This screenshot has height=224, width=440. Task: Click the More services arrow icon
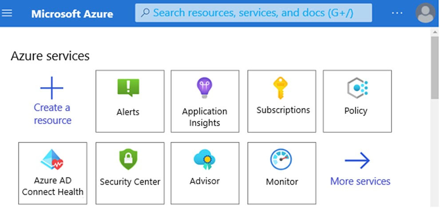tap(357, 161)
